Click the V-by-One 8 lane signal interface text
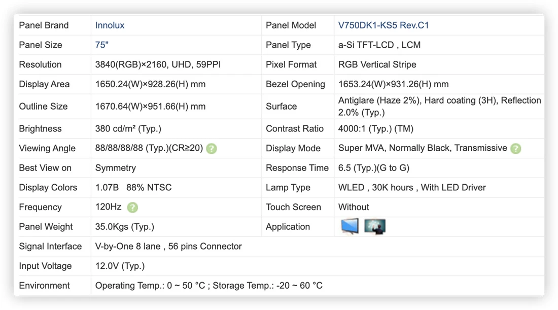The height and width of the screenshot is (310, 558). tap(168, 246)
